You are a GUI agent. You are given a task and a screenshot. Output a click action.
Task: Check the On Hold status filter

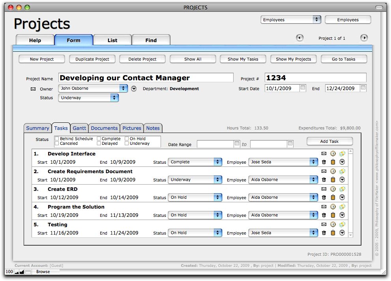click(x=127, y=139)
